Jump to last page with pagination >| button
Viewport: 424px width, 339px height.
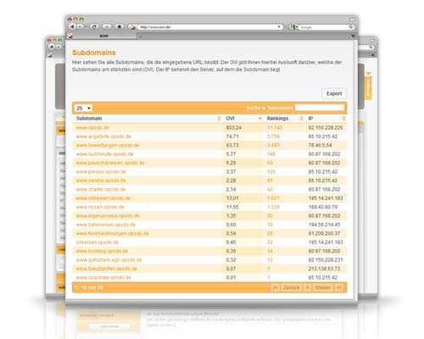pyautogui.click(x=338, y=287)
